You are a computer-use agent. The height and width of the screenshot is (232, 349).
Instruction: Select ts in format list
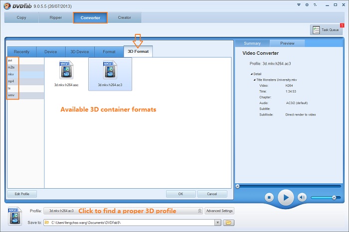tap(26, 89)
